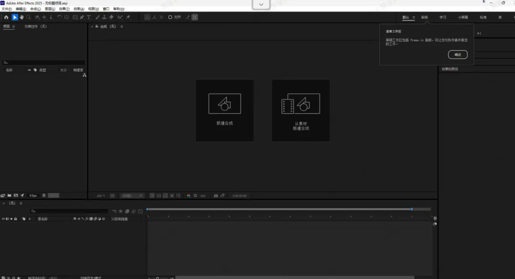The width and height of the screenshot is (515, 279).
Task: Select the Type tool
Action: click(x=88, y=17)
